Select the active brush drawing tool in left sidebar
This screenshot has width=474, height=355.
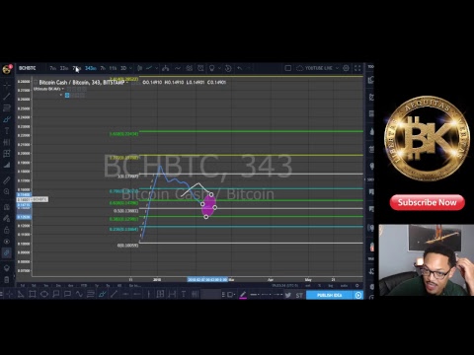7,119
